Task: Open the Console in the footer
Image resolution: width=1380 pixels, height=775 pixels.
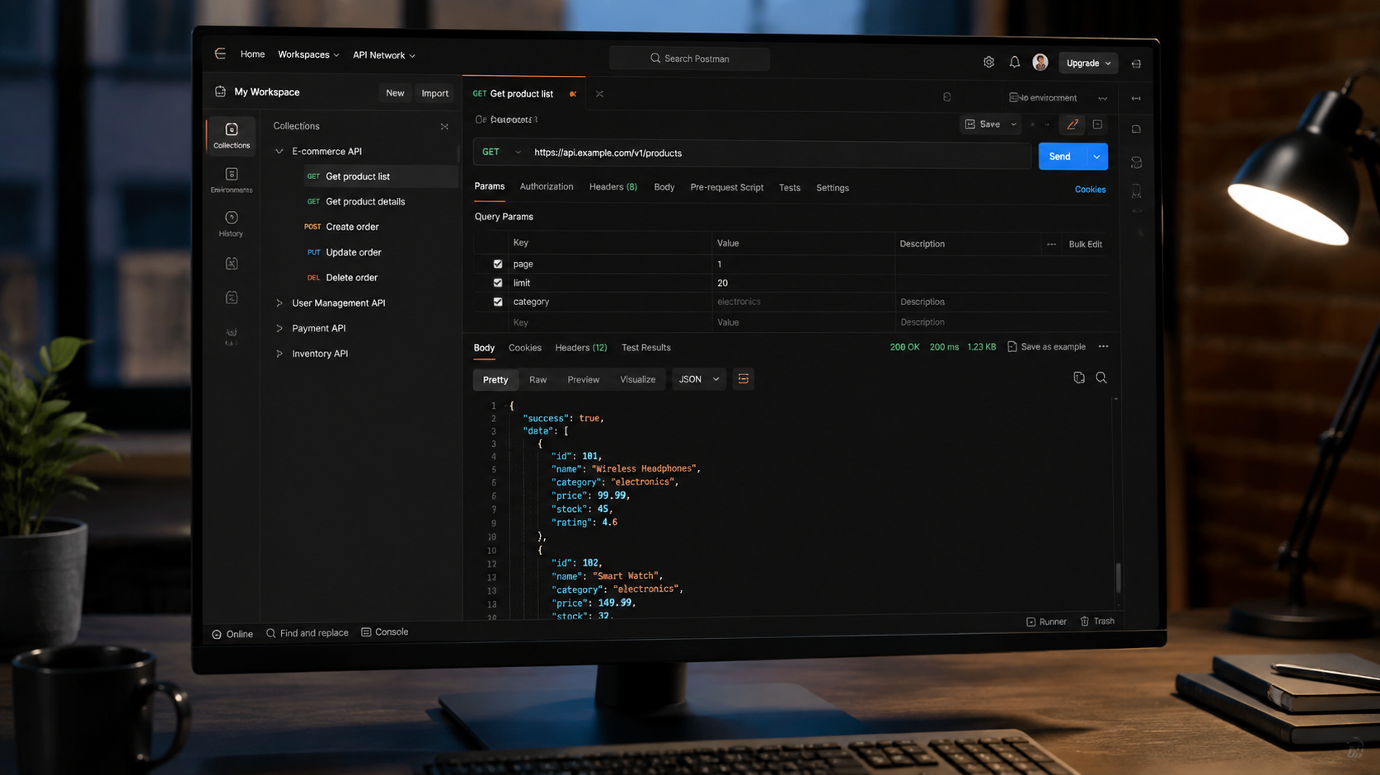Action: coord(385,632)
